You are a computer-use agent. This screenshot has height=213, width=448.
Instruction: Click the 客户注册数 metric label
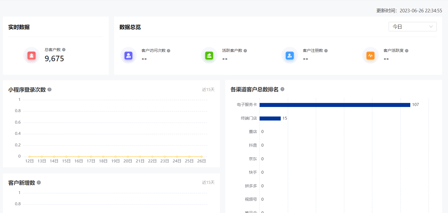coord(313,51)
